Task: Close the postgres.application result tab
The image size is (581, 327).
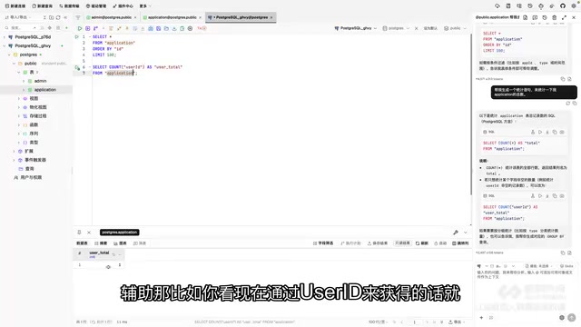Action: (89, 233)
